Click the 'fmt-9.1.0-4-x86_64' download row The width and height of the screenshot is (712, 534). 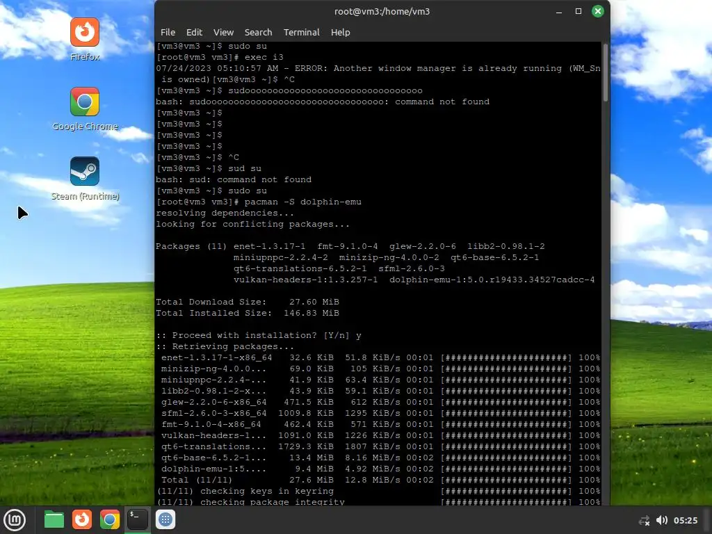380,424
